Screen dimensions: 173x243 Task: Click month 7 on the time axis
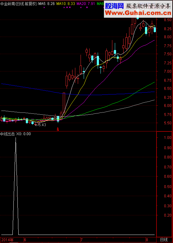pos(82,240)
